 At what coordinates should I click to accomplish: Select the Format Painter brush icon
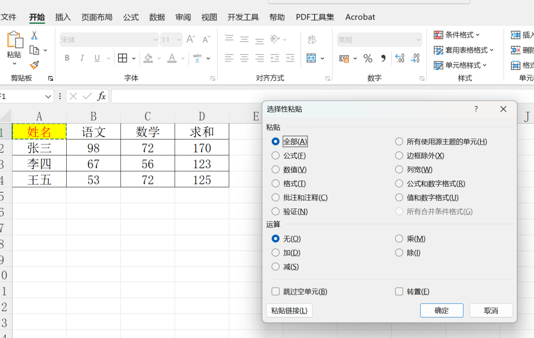pyautogui.click(x=35, y=65)
